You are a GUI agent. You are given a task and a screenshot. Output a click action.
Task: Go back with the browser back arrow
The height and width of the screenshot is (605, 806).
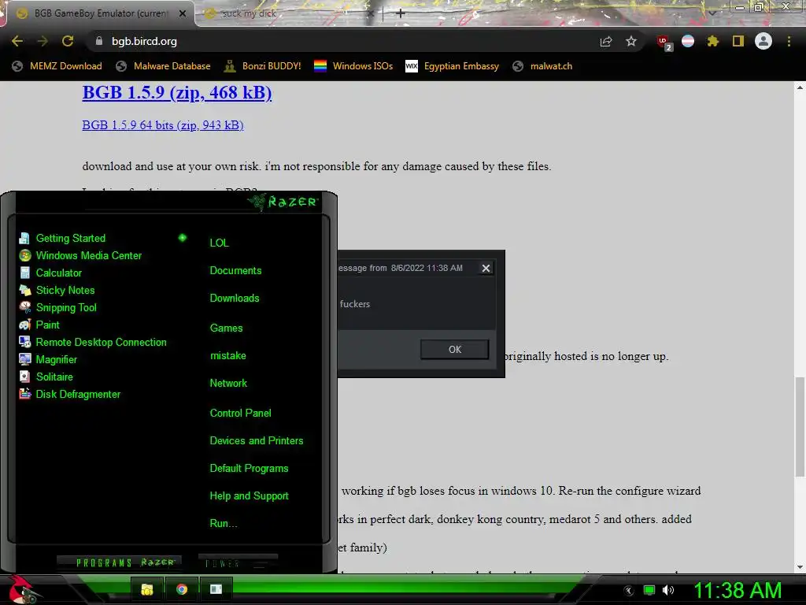17,41
